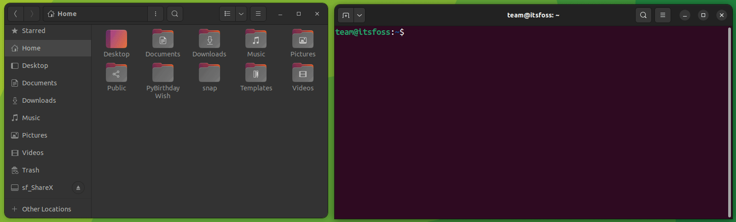Toggle list view in file manager

pos(227,14)
